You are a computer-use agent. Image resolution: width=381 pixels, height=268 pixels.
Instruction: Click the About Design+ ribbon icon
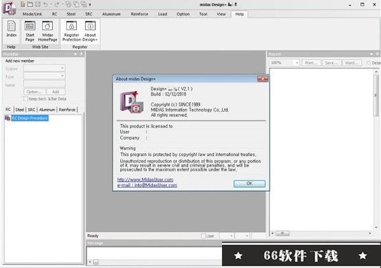tap(90, 31)
